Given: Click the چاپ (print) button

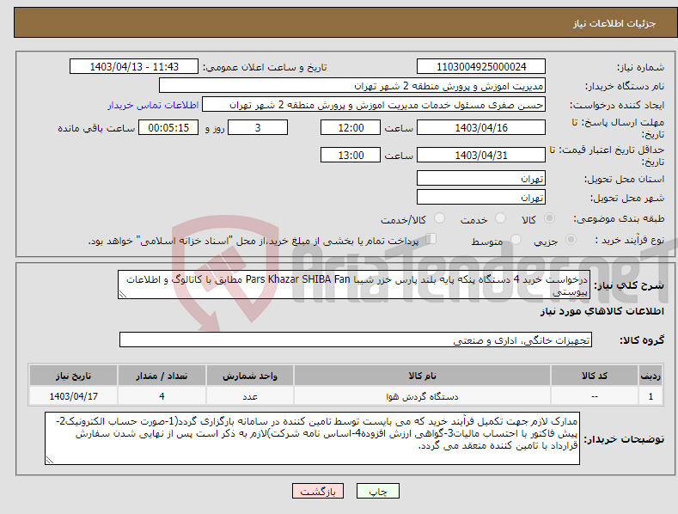Looking at the screenshot, I should (377, 491).
